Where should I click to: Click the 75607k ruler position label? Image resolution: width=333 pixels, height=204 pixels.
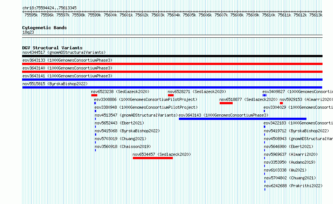[221, 15]
